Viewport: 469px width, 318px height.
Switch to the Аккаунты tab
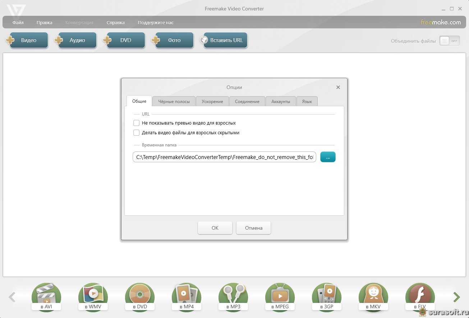click(x=281, y=101)
